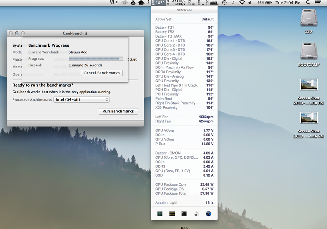Select X29 Proximity sensor row
This screenshot has height=229, width=327.
click(184, 108)
